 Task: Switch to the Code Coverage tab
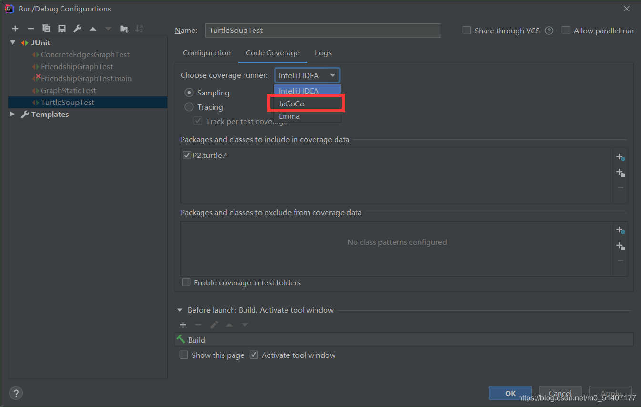(273, 53)
